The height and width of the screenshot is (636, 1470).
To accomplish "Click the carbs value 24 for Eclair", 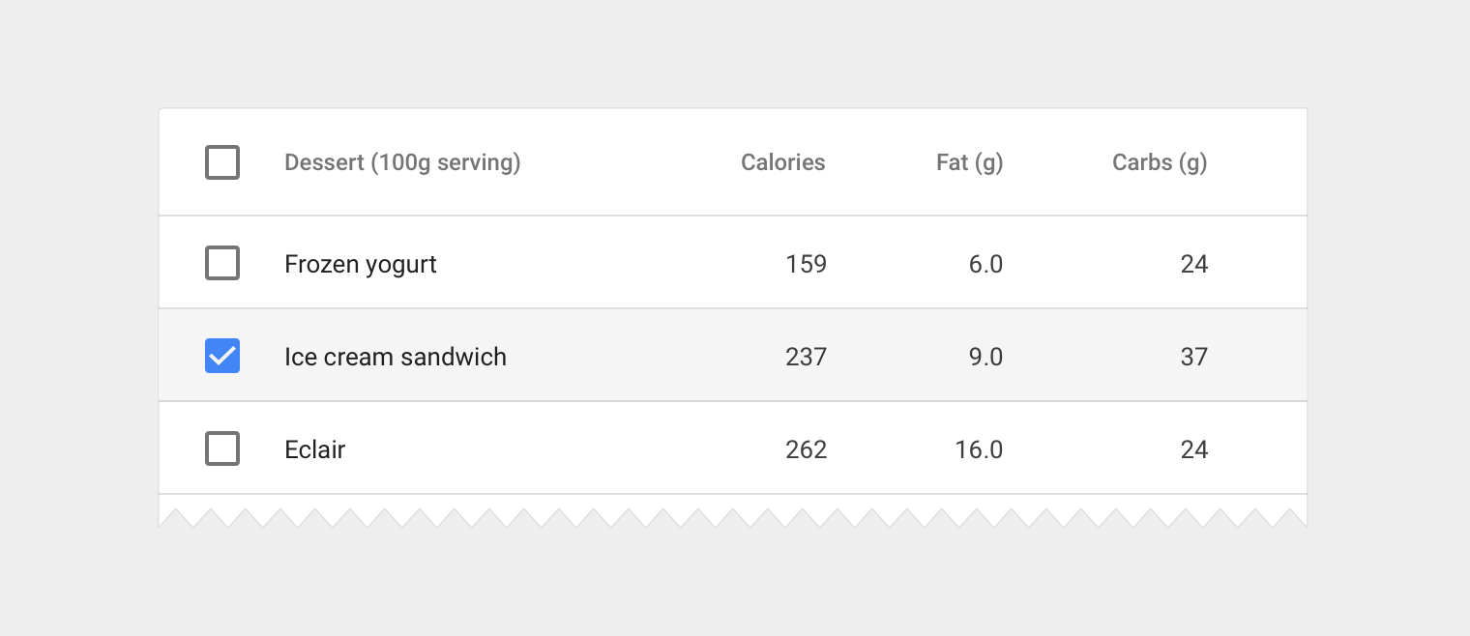I will pyautogui.click(x=1195, y=448).
